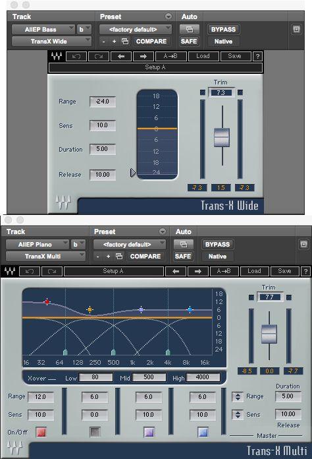Open the AllEP Bass track selector dropdown
This screenshot has width=312, height=459.
(x=43, y=29)
